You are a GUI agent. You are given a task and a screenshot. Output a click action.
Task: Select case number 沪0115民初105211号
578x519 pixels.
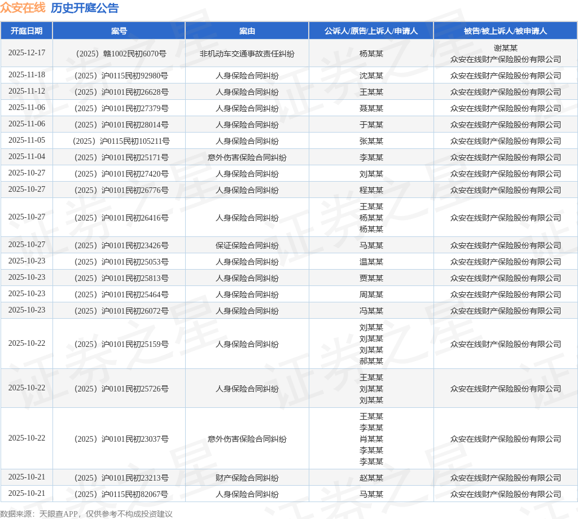[x=121, y=141]
